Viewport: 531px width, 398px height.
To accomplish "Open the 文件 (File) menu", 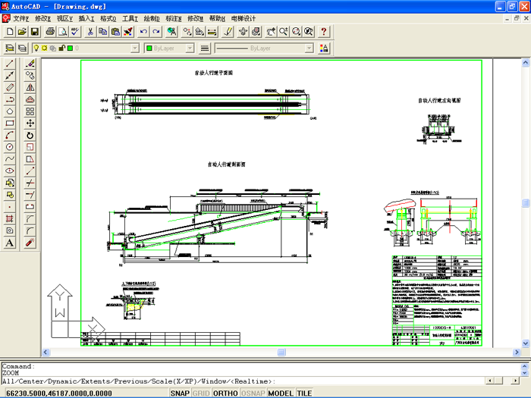I will [20, 18].
